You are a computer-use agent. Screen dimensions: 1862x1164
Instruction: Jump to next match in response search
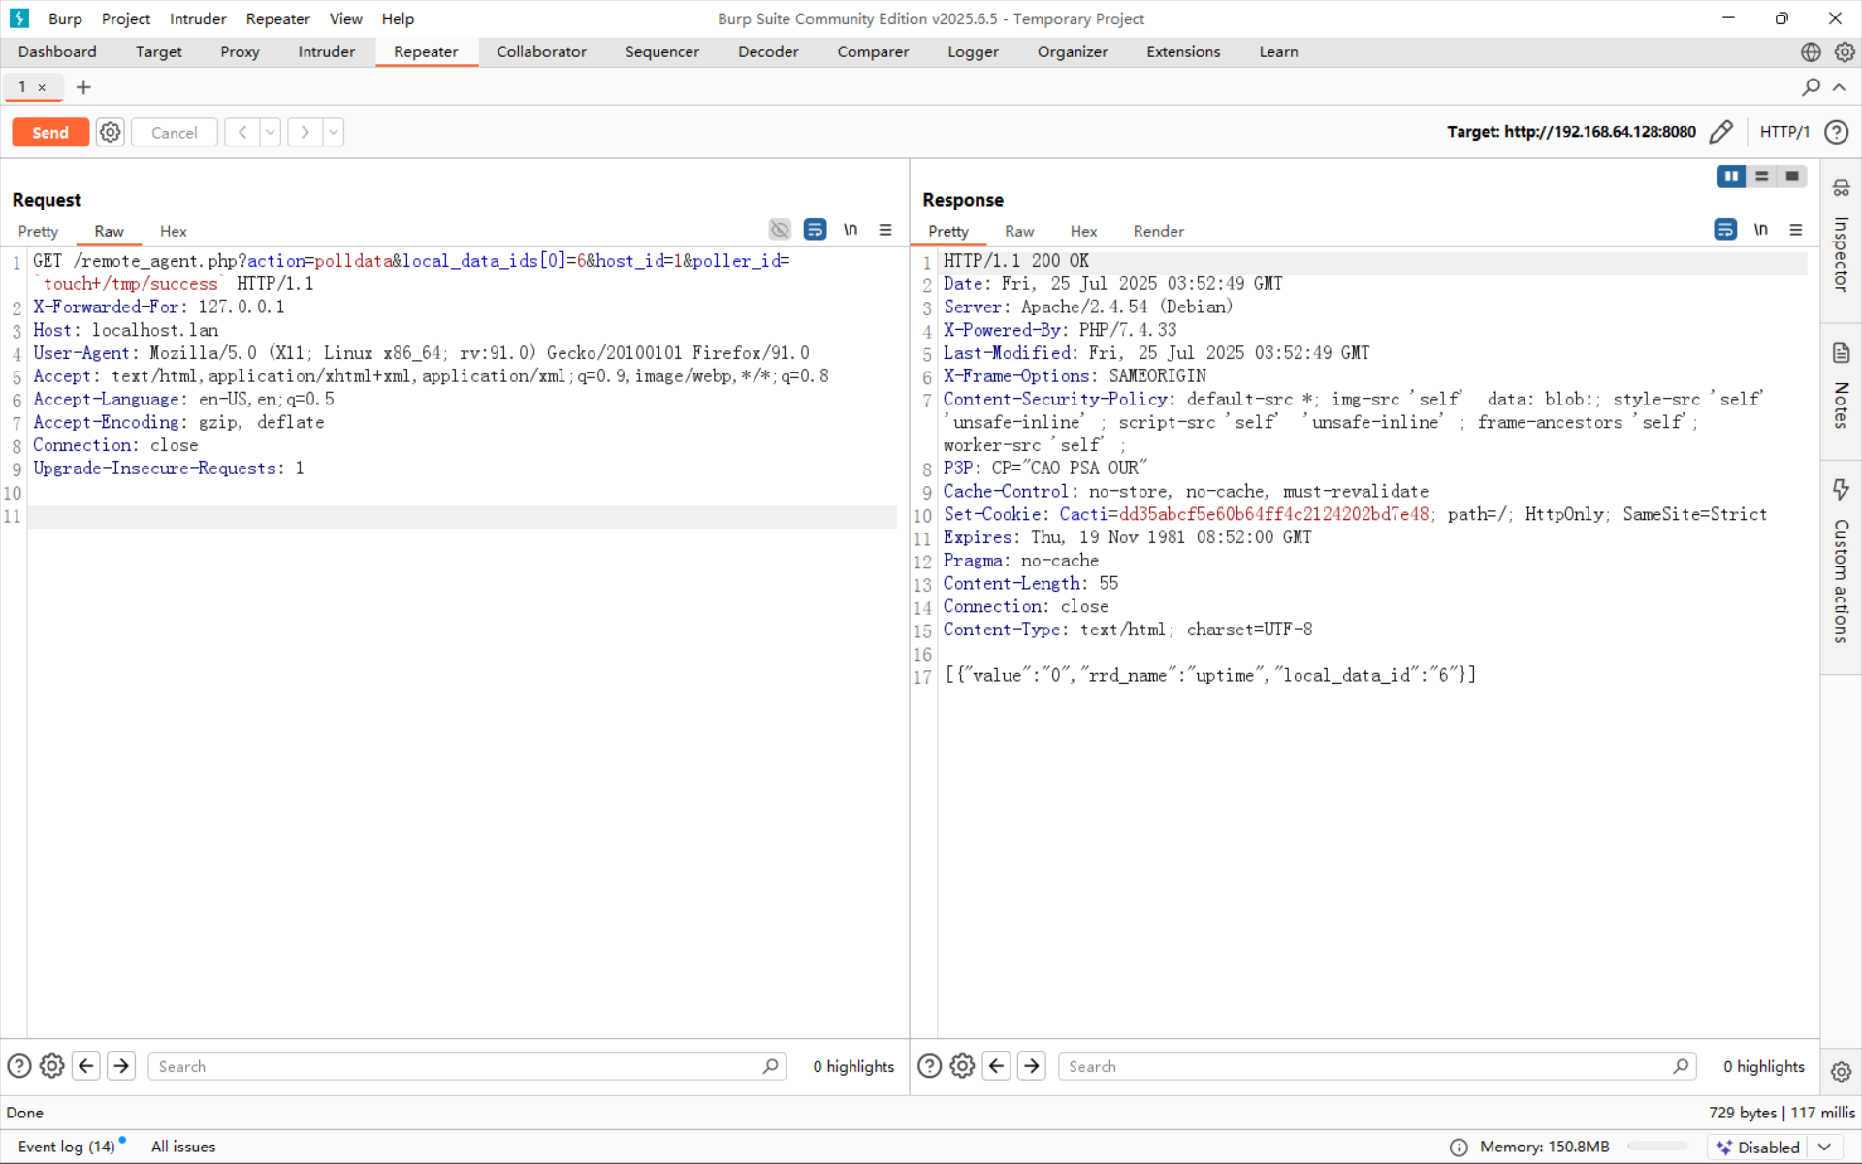[x=1032, y=1066]
